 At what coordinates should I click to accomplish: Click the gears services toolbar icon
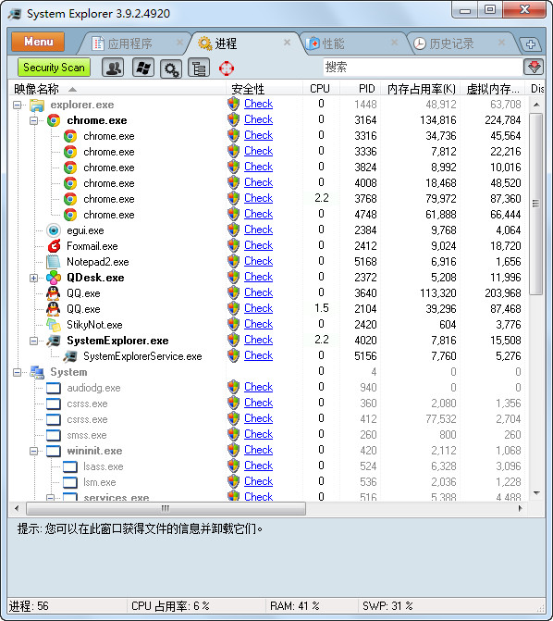click(171, 68)
